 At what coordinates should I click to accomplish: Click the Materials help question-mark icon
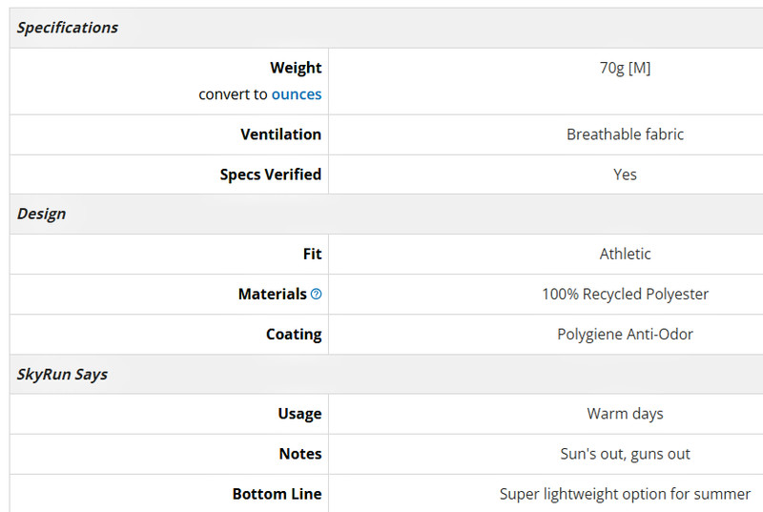[x=316, y=295]
